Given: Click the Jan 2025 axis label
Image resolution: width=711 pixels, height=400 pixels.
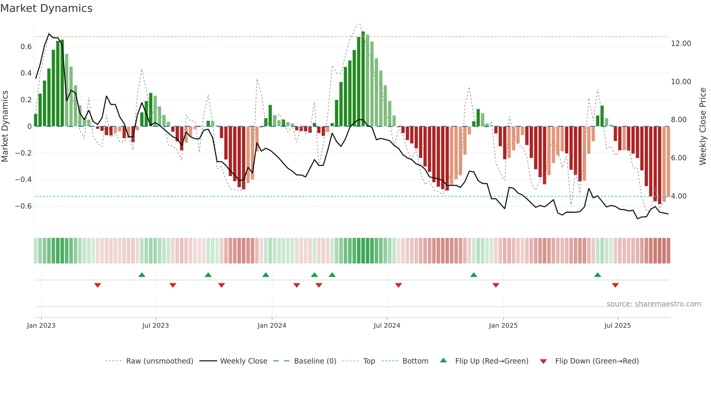Looking at the screenshot, I should pos(503,326).
